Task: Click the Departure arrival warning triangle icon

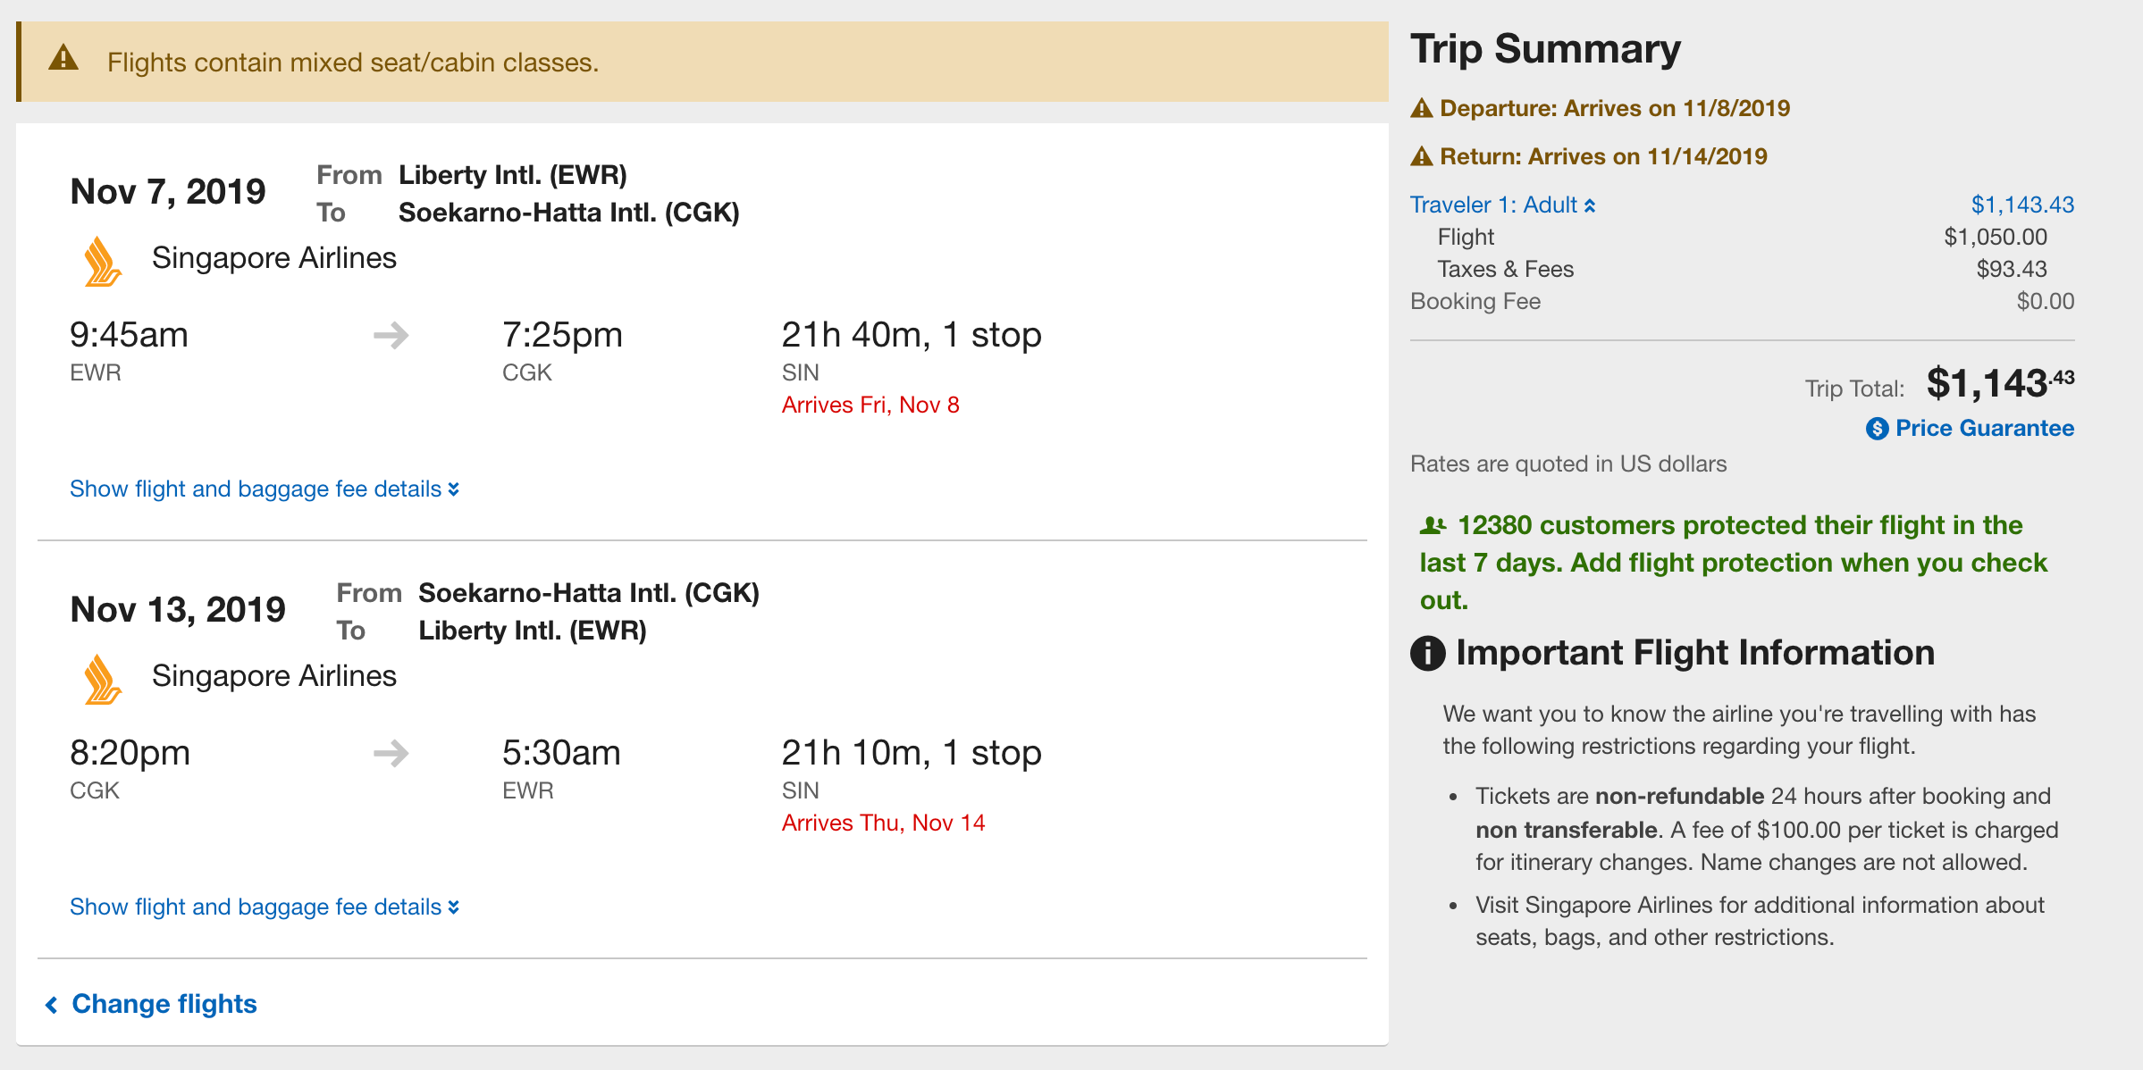Action: click(x=1421, y=109)
